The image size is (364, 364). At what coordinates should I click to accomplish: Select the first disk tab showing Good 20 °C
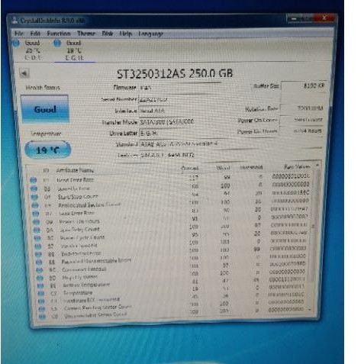pos(33,50)
